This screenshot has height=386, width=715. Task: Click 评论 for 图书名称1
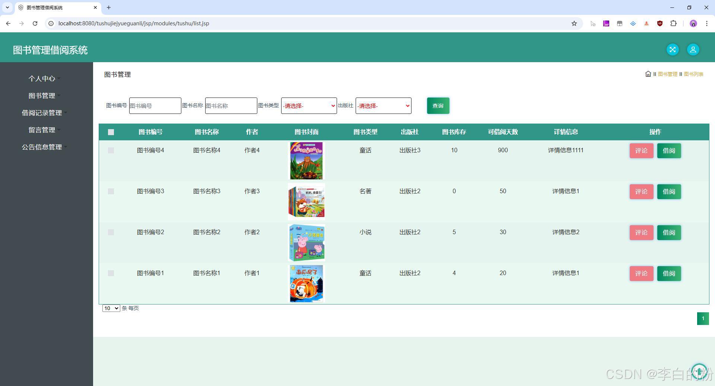[x=641, y=274]
